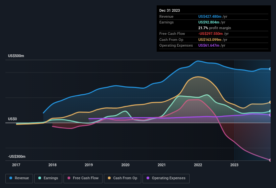Click the 2021 x-axis label

(x=162, y=165)
